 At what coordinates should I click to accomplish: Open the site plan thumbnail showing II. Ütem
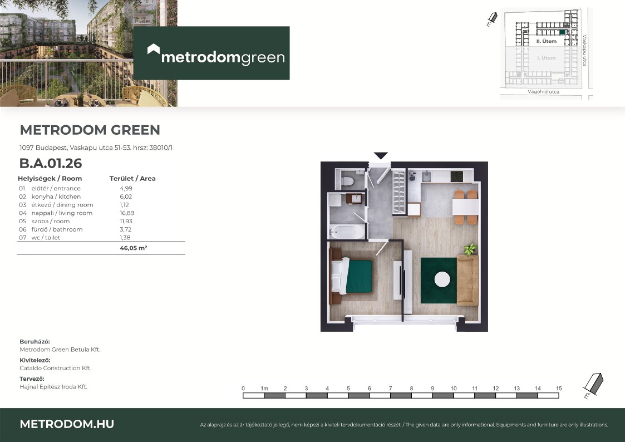click(x=545, y=52)
